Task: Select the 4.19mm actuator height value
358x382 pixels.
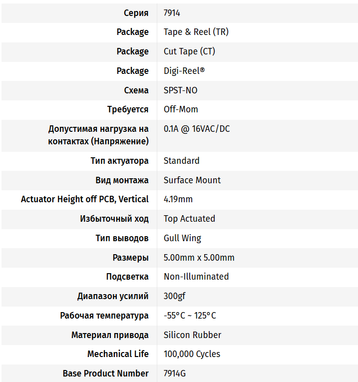Action: tap(178, 199)
